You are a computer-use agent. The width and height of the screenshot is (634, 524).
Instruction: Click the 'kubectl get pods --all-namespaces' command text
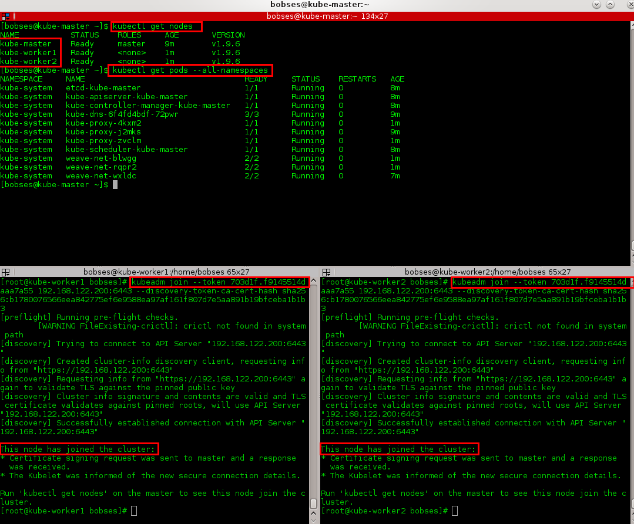pyautogui.click(x=189, y=70)
